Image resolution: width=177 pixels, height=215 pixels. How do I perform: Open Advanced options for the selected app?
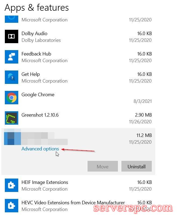[x=40, y=149]
